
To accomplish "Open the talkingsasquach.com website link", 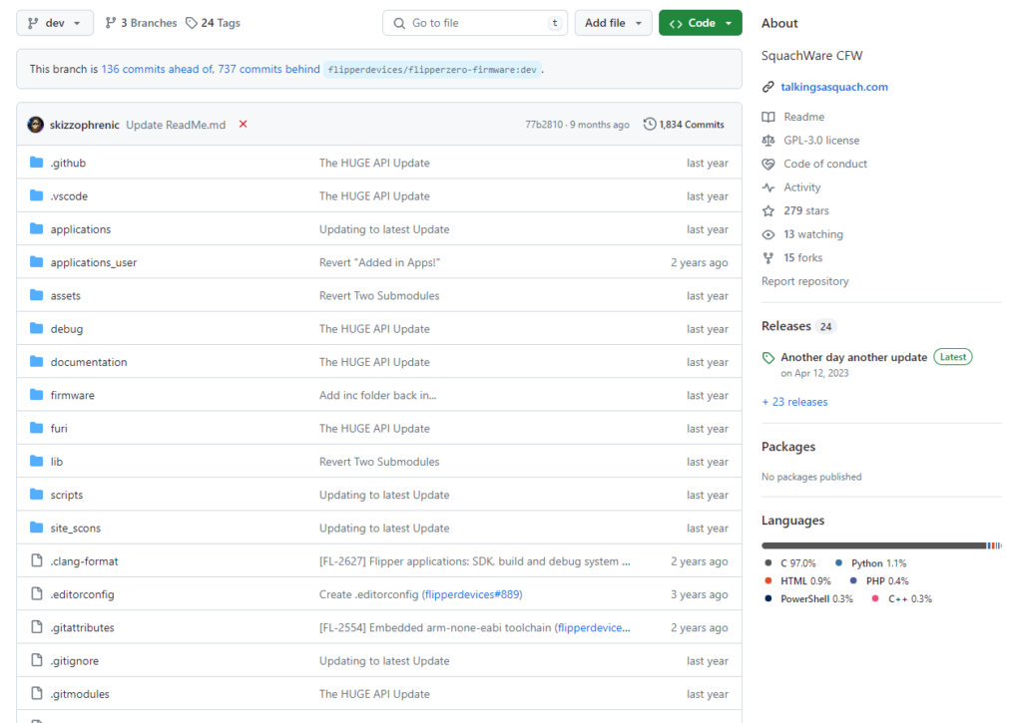I will 834,87.
